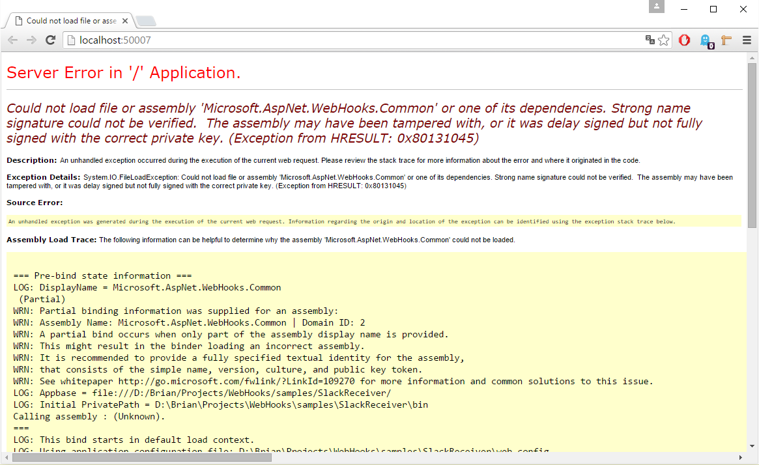759x465 pixels.
Task: Click 'WRN: that consists of the simple name' line
Action: [218, 370]
